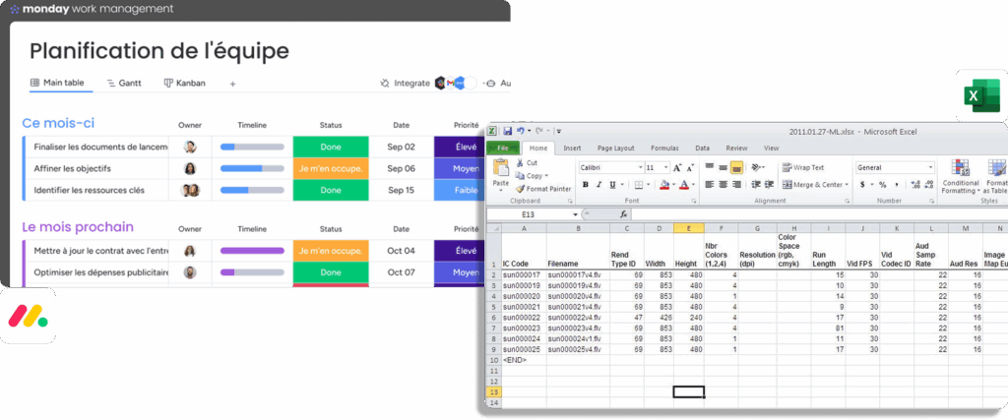Switch to the Review ribbon tab
Image resolution: width=1008 pixels, height=420 pixels.
pyautogui.click(x=736, y=149)
